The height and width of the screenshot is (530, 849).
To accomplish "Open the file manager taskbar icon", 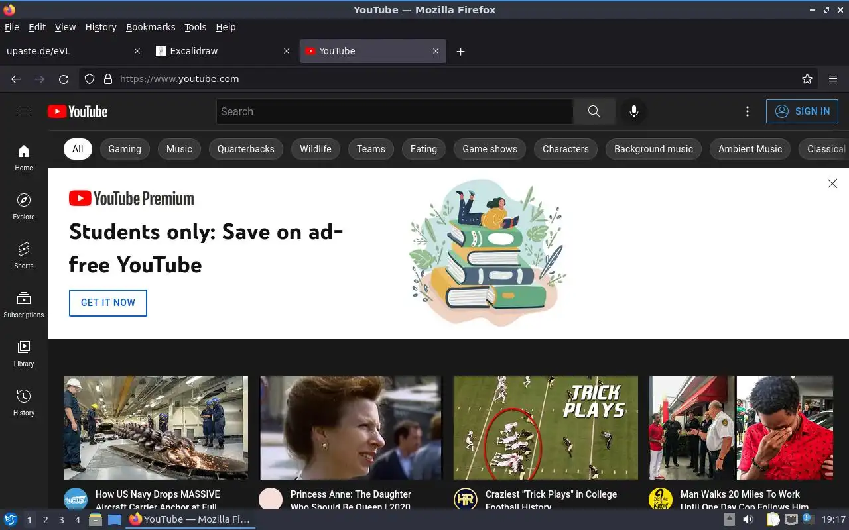I will tap(96, 519).
